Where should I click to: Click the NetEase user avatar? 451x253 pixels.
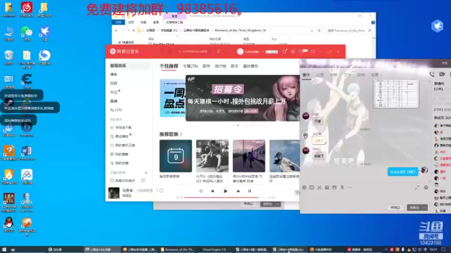pos(240,52)
